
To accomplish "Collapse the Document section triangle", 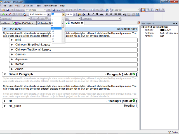I will point(5,29).
